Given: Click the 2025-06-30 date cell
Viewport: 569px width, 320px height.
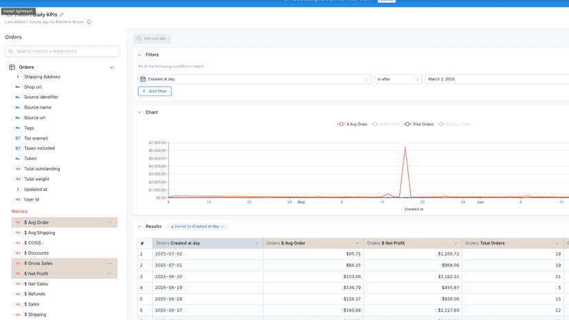Looking at the screenshot, I should click(208, 277).
